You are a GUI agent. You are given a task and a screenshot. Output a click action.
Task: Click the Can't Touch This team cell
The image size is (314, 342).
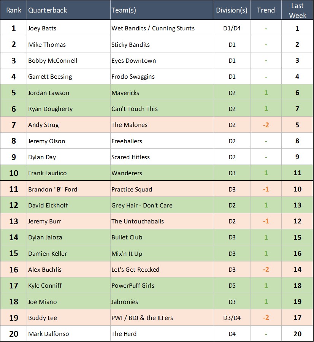[134, 109]
